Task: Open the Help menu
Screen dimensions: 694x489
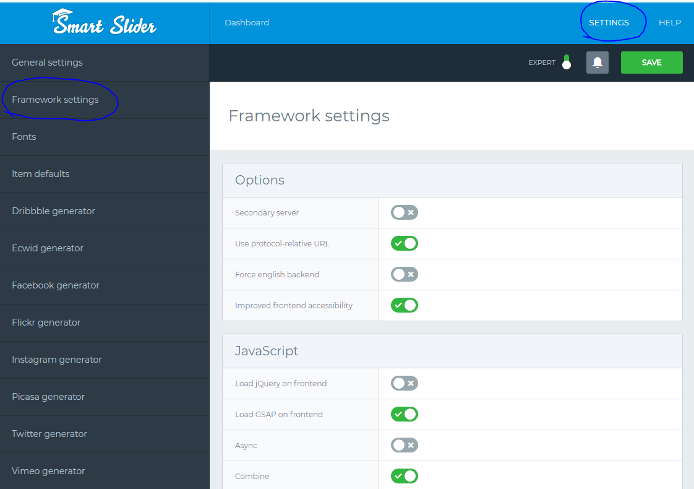Action: click(669, 22)
